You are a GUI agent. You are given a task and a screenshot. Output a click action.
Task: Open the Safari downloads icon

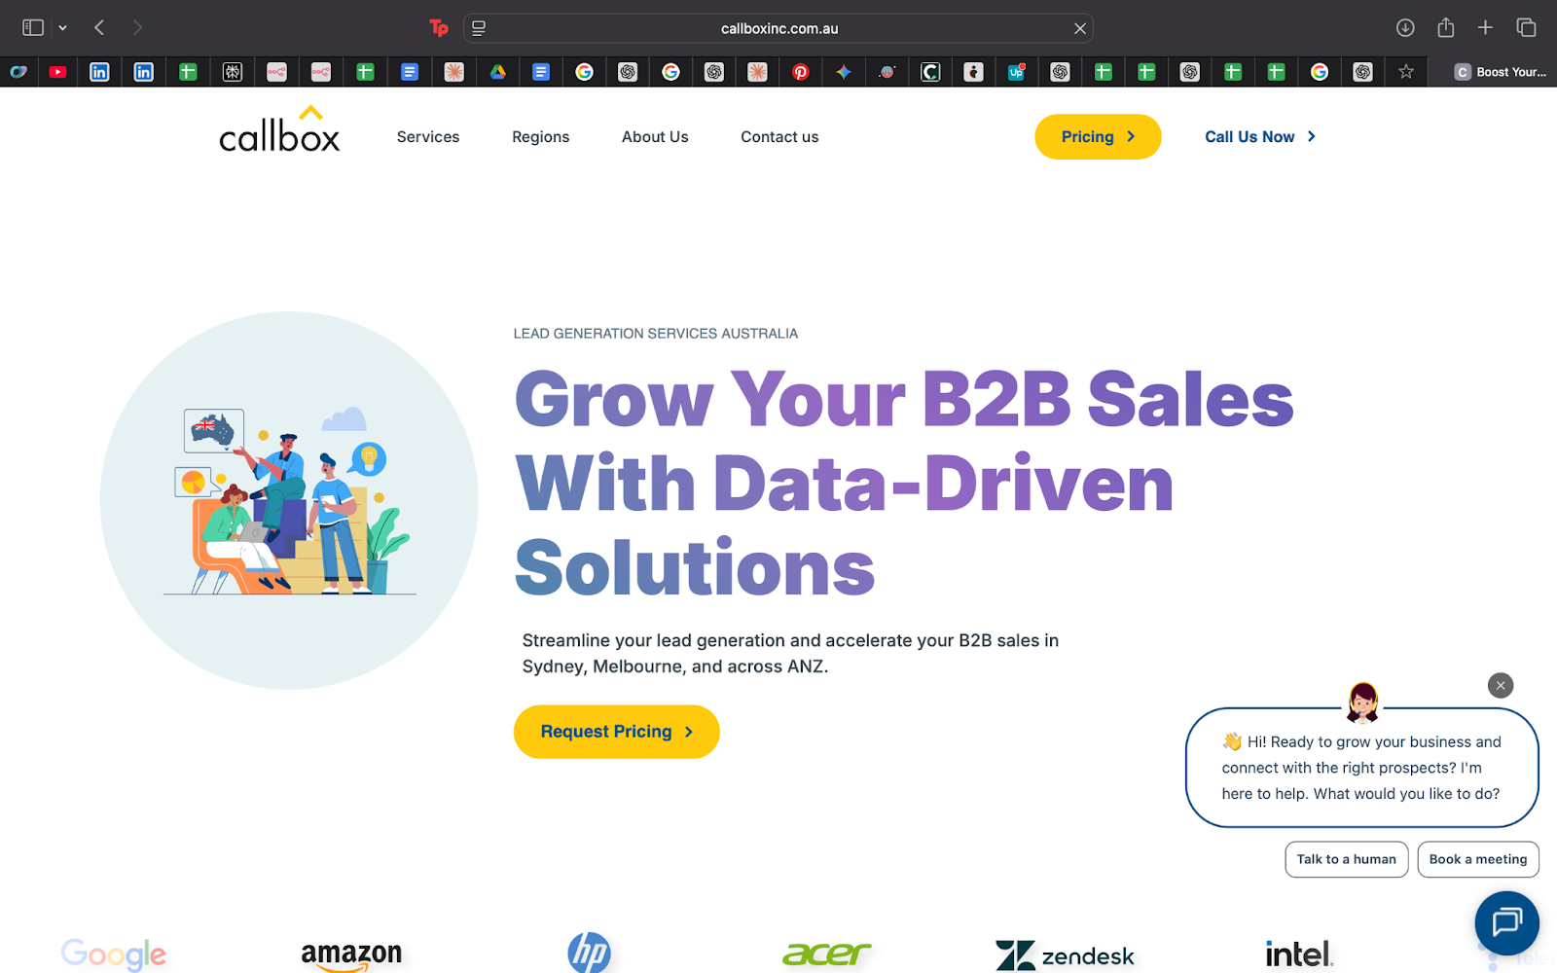(1405, 28)
